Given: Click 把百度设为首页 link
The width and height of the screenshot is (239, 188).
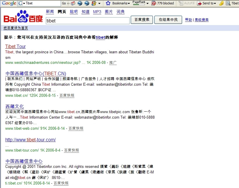Looking at the screenshot, I should 16,28.
